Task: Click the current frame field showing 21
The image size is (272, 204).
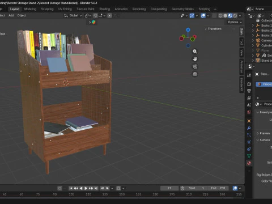Action: [x=169, y=188]
